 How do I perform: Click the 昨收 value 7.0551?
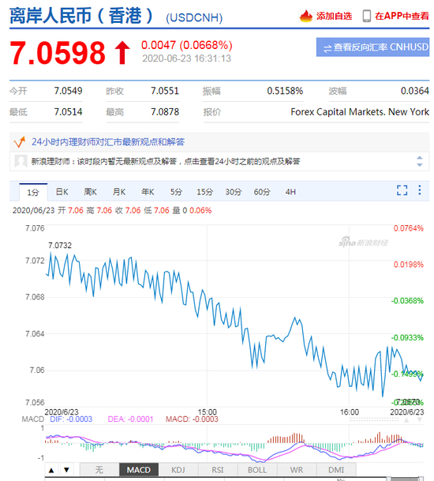tap(165, 91)
